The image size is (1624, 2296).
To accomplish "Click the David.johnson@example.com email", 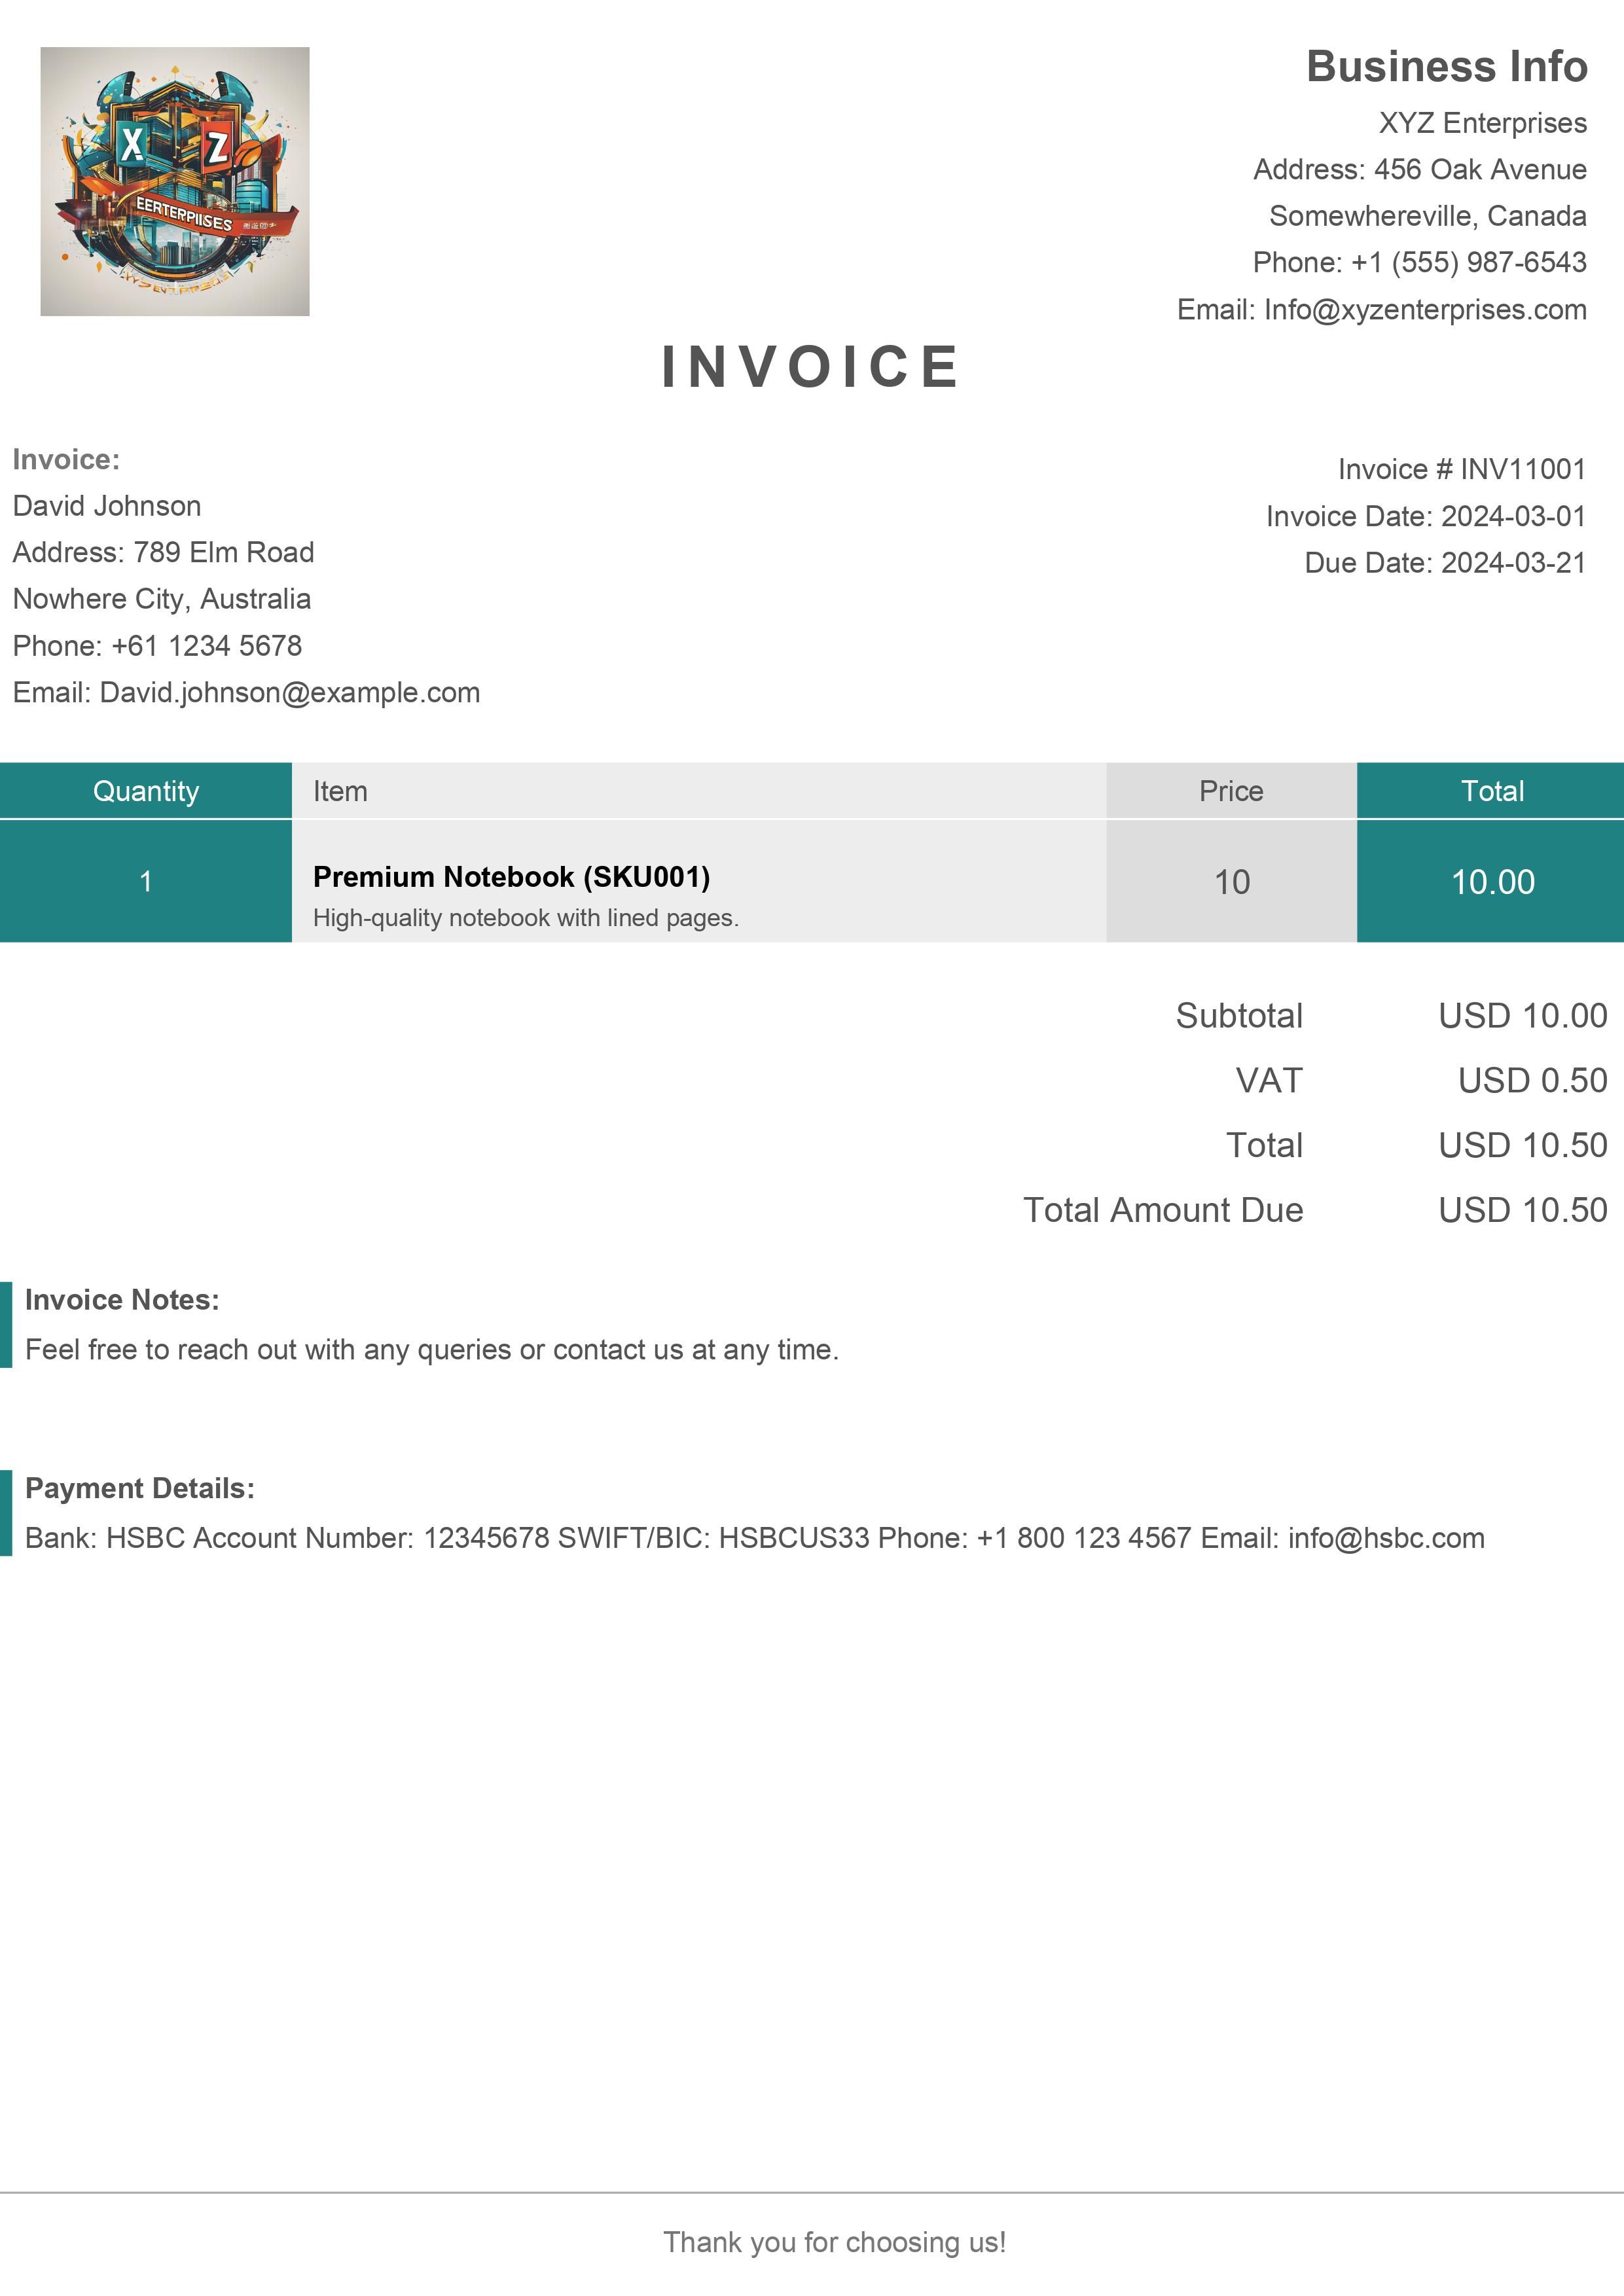I will 290,693.
